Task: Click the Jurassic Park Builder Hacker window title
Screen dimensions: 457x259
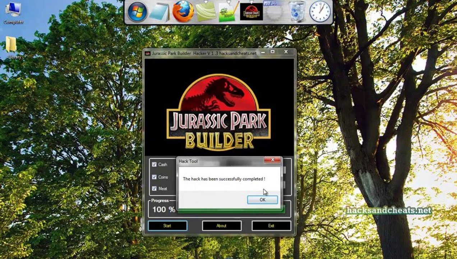Action: 204,53
